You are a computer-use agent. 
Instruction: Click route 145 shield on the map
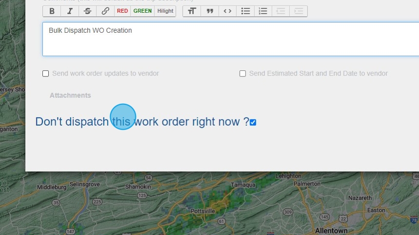pos(324,217)
